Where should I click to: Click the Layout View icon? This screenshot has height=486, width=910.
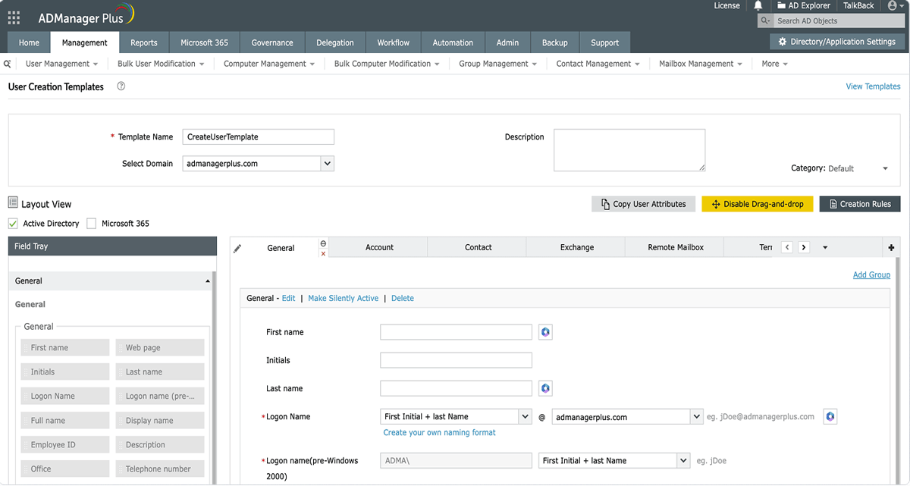pos(13,203)
